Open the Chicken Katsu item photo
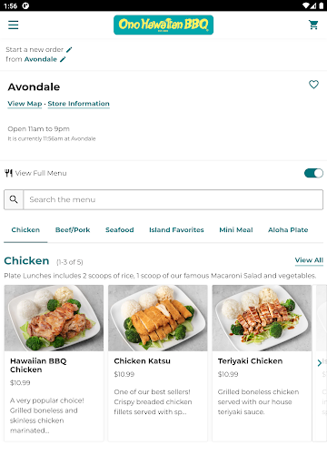Screen dimensions: 327x466 158,318
